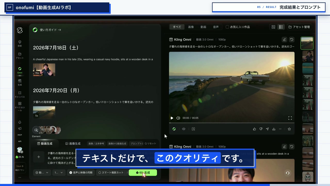Open API in the sidebar
Viewport: 330px width, 186px height.
pyautogui.click(x=20, y=141)
